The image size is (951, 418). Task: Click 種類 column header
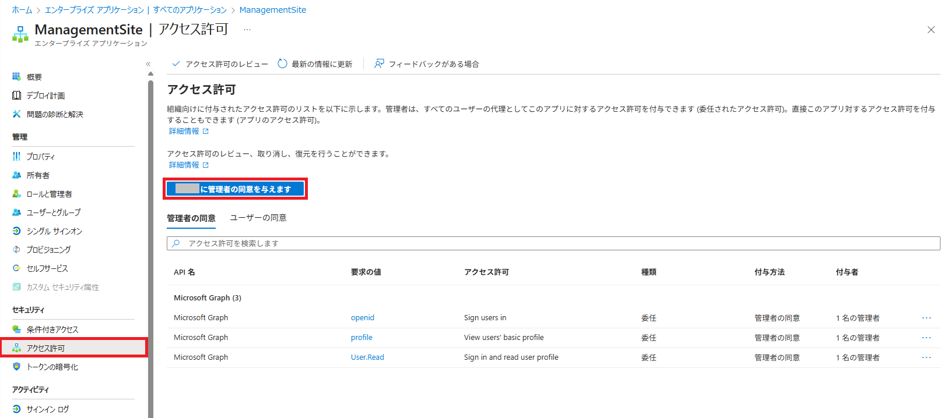point(649,272)
